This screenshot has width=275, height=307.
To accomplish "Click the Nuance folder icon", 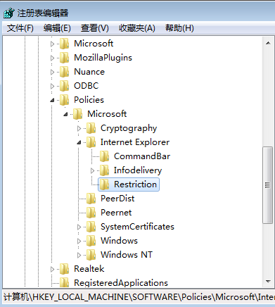I will click(x=64, y=72).
